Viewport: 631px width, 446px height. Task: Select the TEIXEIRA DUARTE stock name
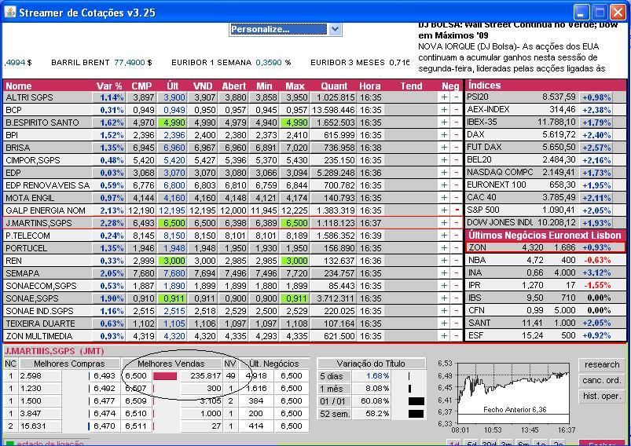click(40, 324)
